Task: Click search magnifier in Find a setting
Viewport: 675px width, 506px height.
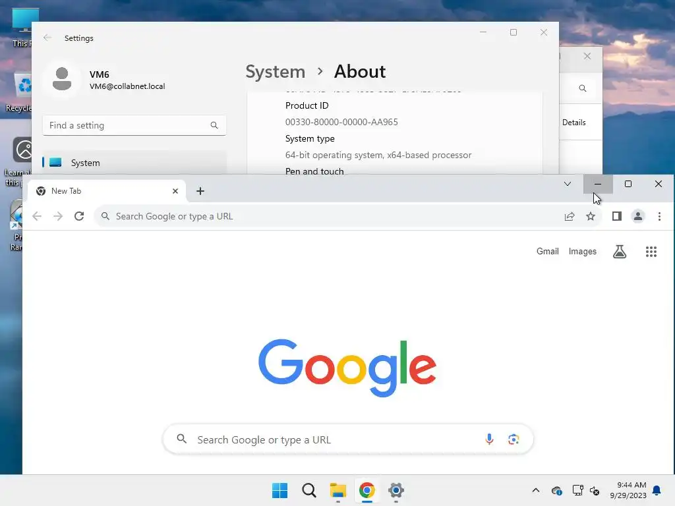Action: [x=214, y=125]
